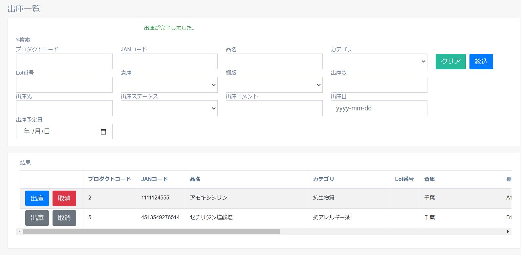Expand the 倉庫 dropdown list
521x255 pixels.
[x=169, y=85]
